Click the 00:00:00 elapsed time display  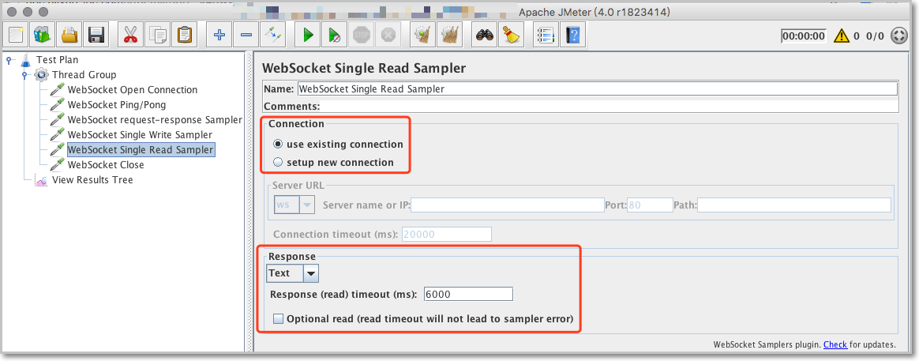(804, 36)
